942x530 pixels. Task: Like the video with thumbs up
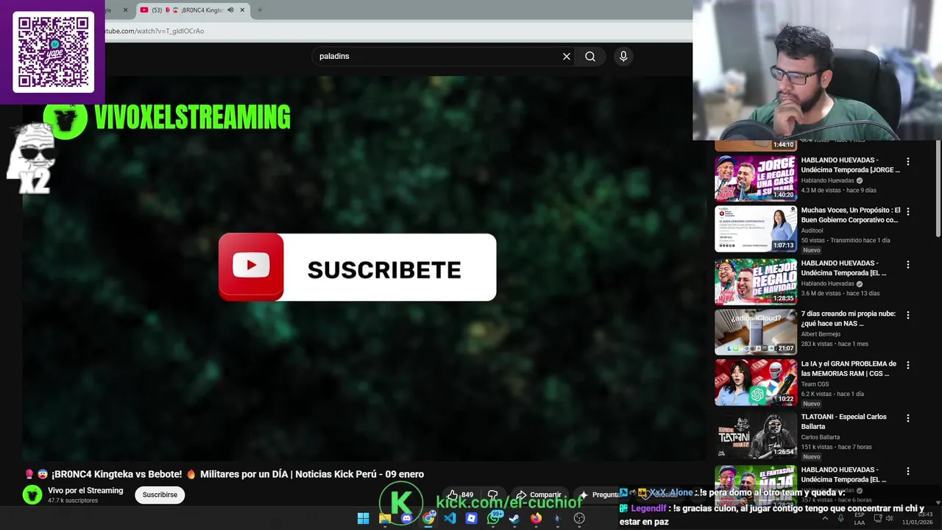click(460, 495)
